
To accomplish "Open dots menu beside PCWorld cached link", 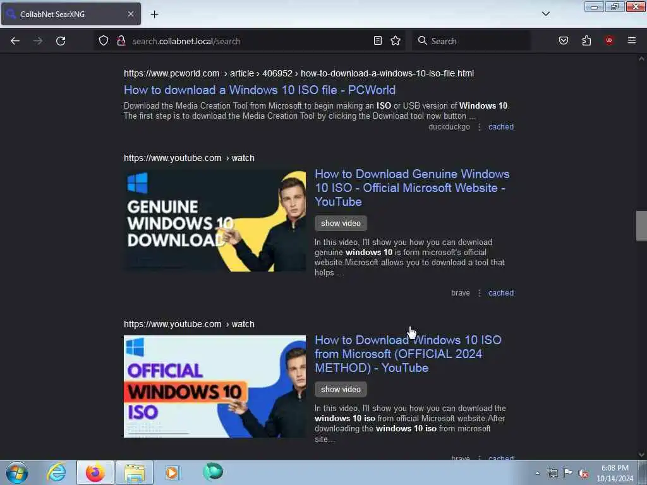I will tap(480, 127).
